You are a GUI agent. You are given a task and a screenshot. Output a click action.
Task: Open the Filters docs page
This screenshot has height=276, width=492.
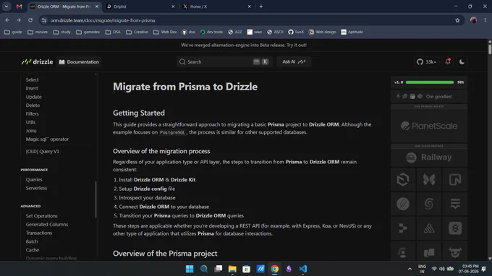(32, 113)
